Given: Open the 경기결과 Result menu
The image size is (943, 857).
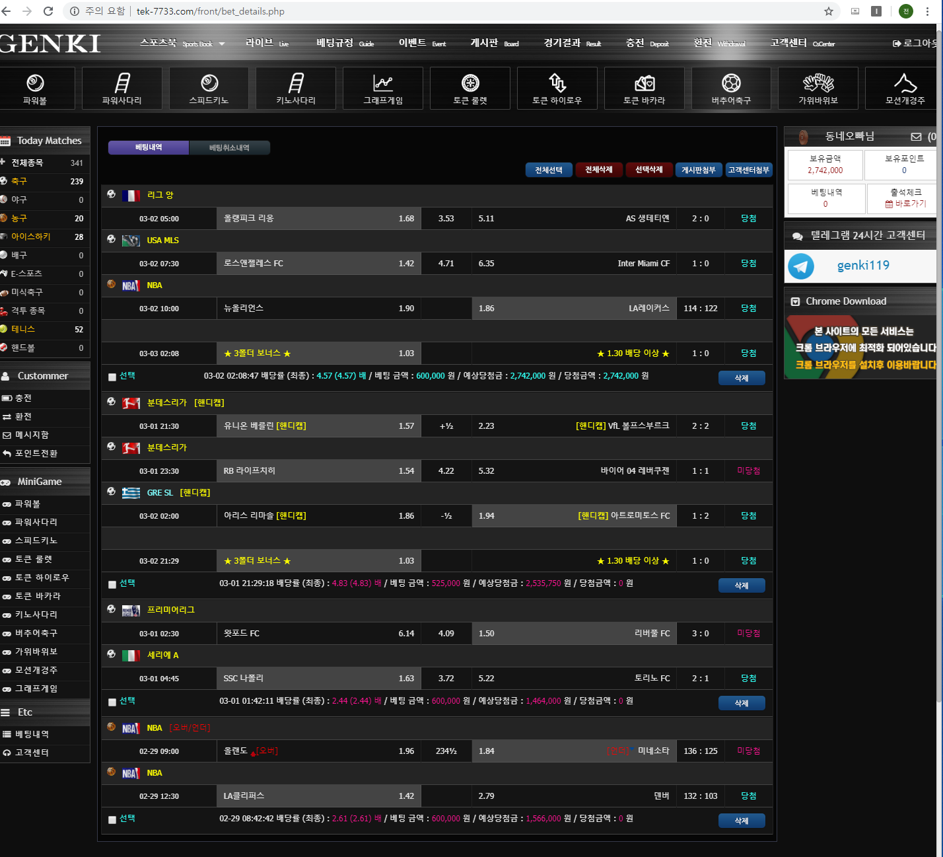Looking at the screenshot, I should click(572, 43).
